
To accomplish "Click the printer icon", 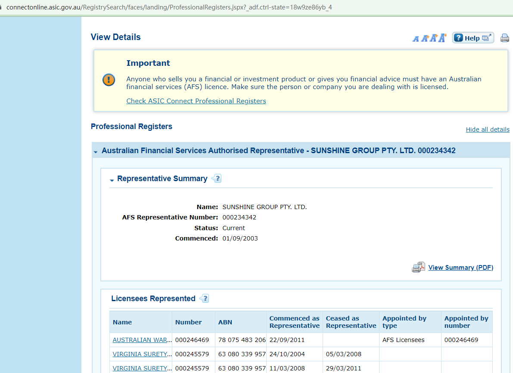I will point(505,38).
